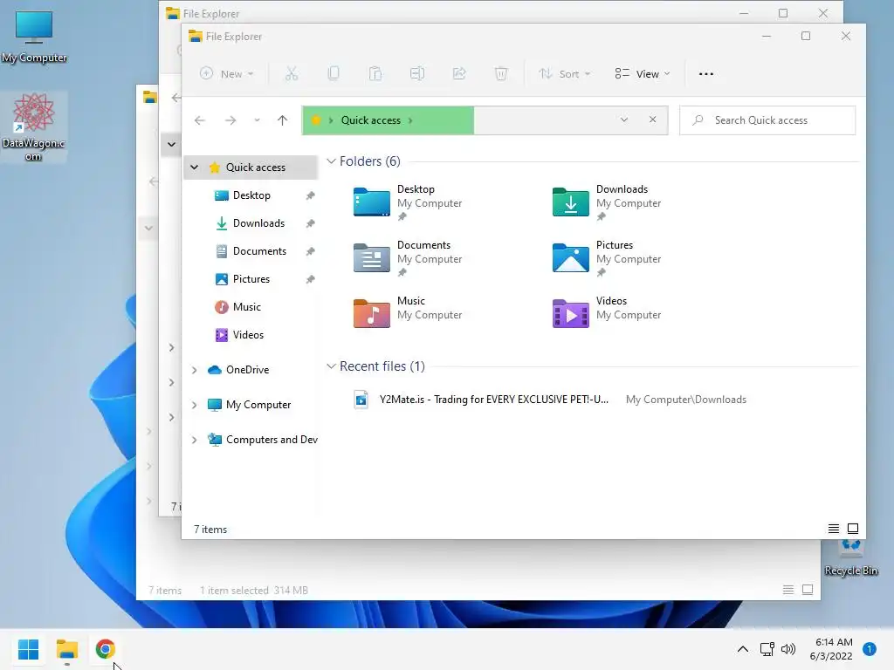Click the Rename icon in toolbar
The image size is (894, 670).
(x=416, y=73)
